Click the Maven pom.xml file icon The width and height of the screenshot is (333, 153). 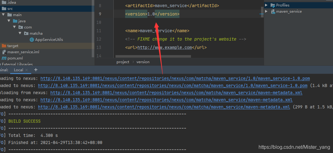4,58
